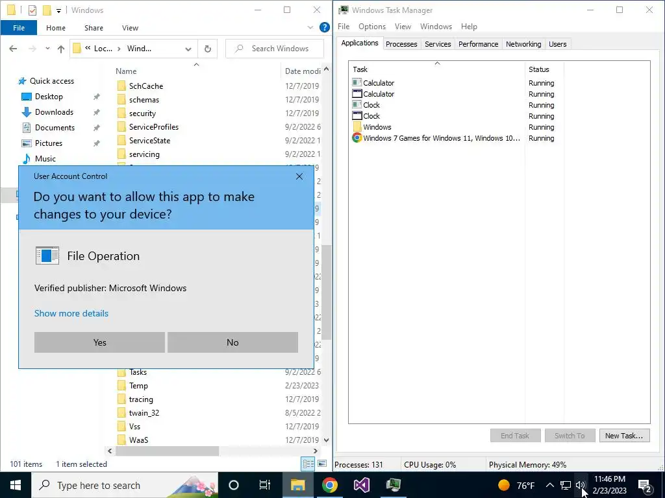Click Task Manager taskbar icon
The height and width of the screenshot is (498, 665).
click(x=394, y=485)
